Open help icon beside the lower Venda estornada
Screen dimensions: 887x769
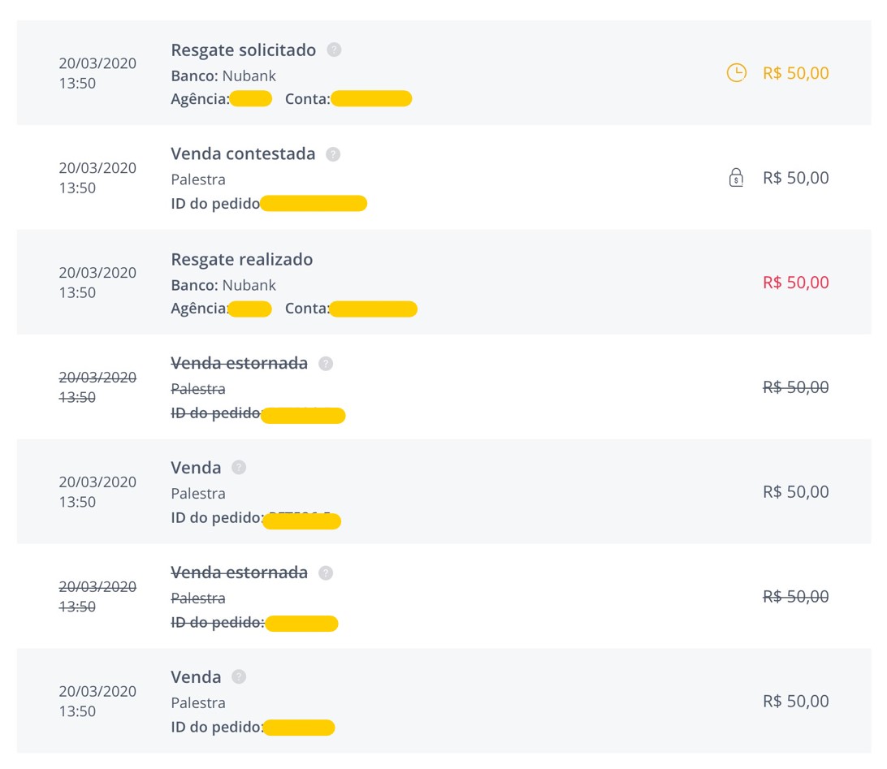click(x=326, y=572)
